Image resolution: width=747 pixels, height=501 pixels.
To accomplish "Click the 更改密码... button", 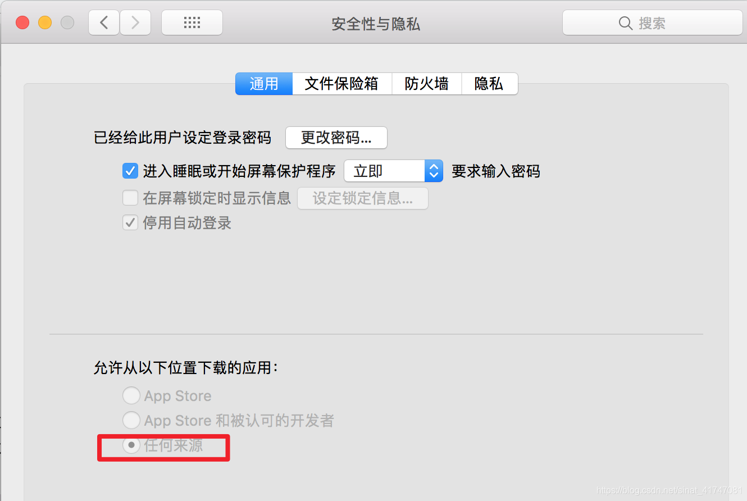I will pyautogui.click(x=336, y=138).
